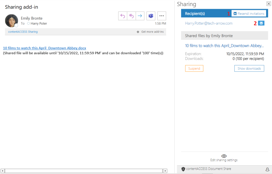
Task: Click the Reply All icon
Action: tap(131, 16)
